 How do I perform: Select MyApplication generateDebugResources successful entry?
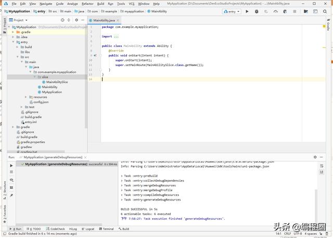click(x=67, y=164)
